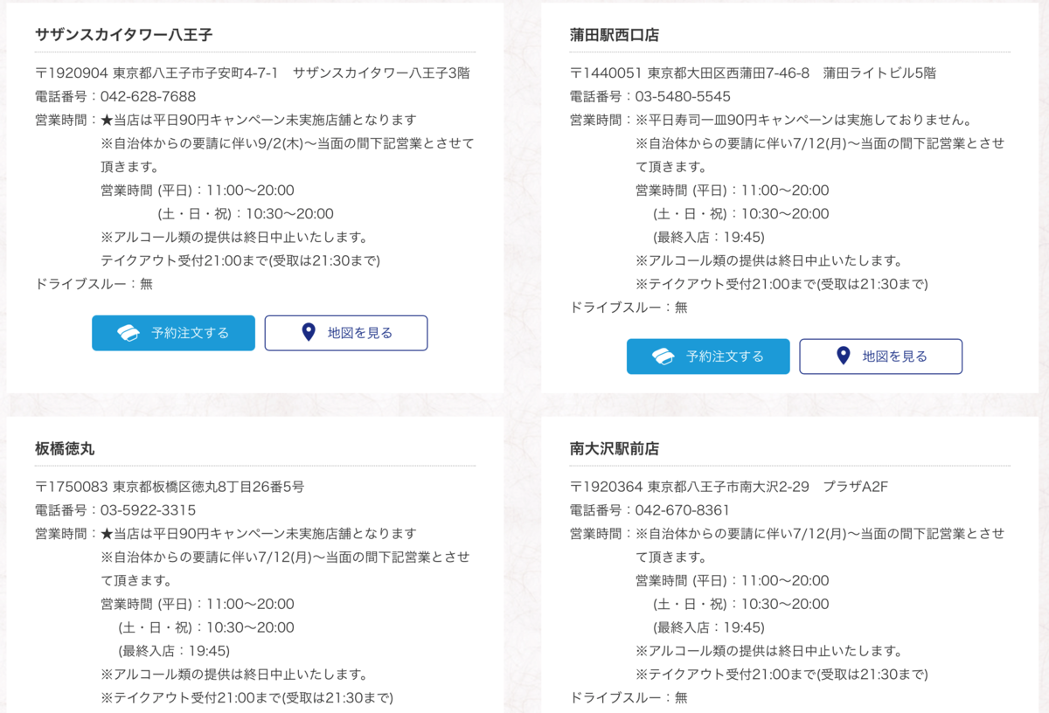Open 地図を見る for サザンスカイタワー八王子
The height and width of the screenshot is (713, 1049).
[346, 333]
